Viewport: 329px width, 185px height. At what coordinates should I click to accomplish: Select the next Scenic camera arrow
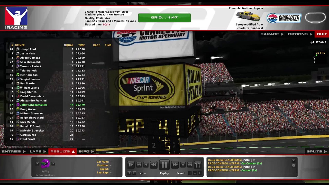199,173
